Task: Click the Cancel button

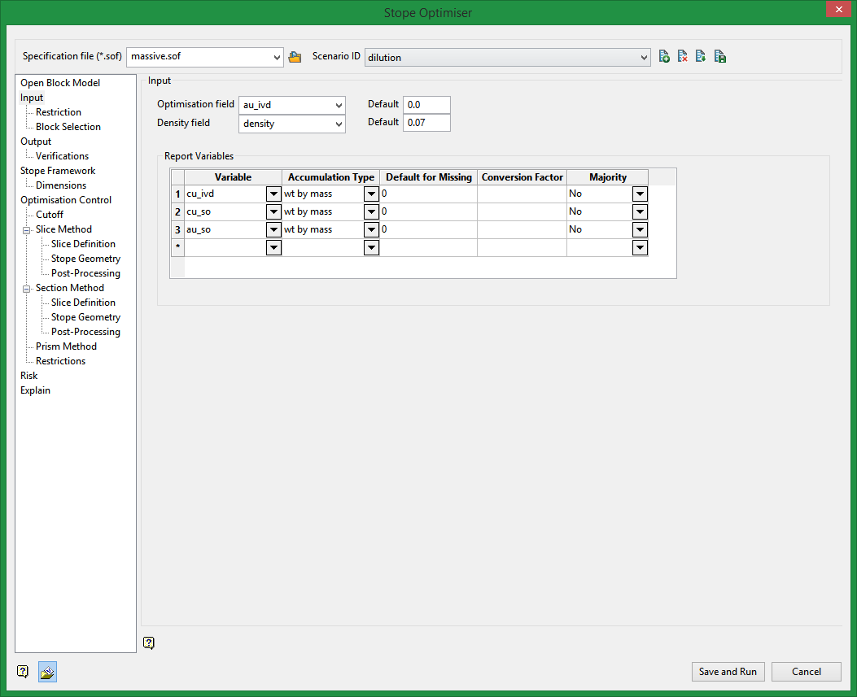Action: pyautogui.click(x=806, y=672)
